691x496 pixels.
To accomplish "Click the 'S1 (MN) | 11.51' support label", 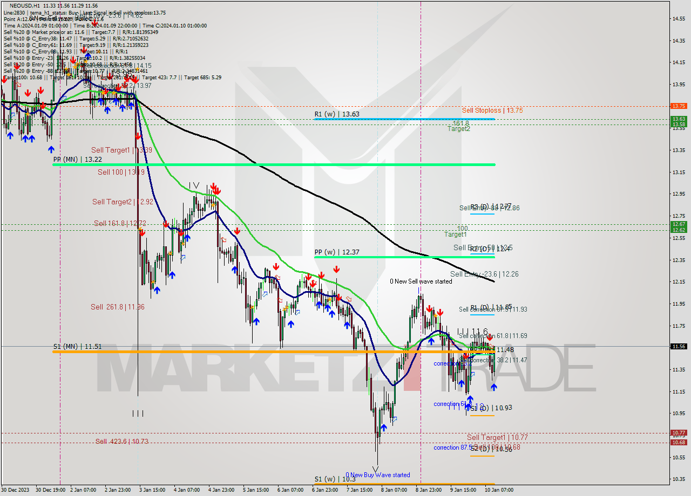I will point(77,346).
